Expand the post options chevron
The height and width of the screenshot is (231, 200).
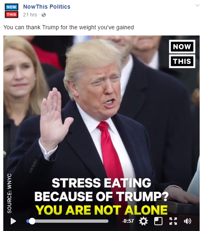click(x=197, y=6)
